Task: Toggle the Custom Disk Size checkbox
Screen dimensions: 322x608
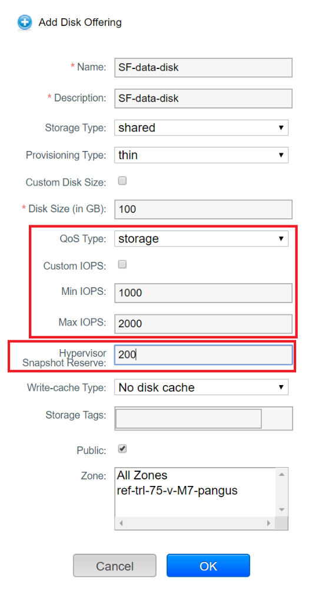Action: point(122,180)
